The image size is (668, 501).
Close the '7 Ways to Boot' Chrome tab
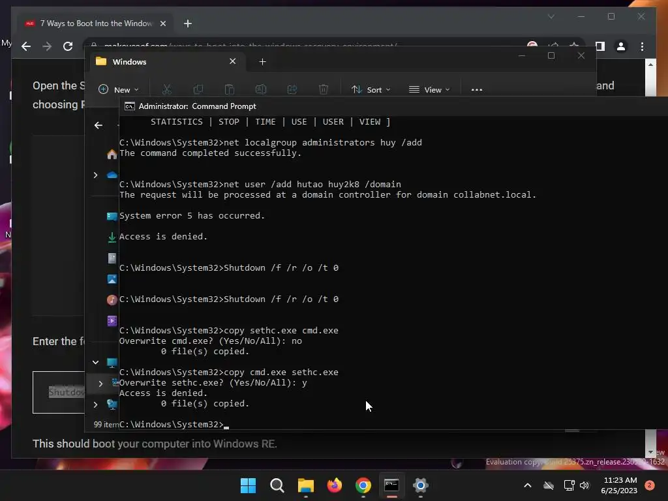[162, 23]
